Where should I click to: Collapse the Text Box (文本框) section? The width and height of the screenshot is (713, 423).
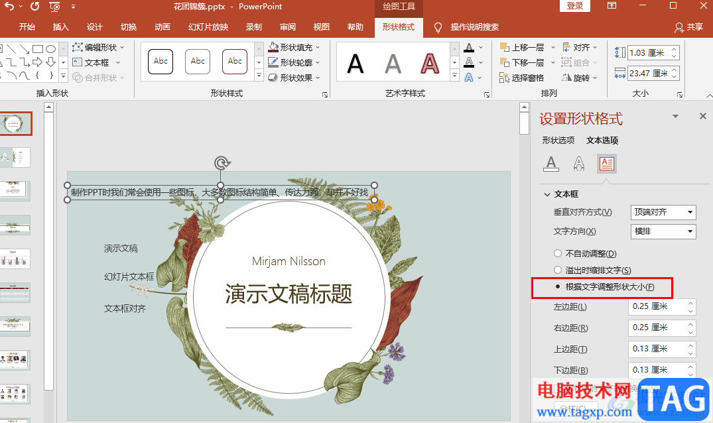[547, 195]
